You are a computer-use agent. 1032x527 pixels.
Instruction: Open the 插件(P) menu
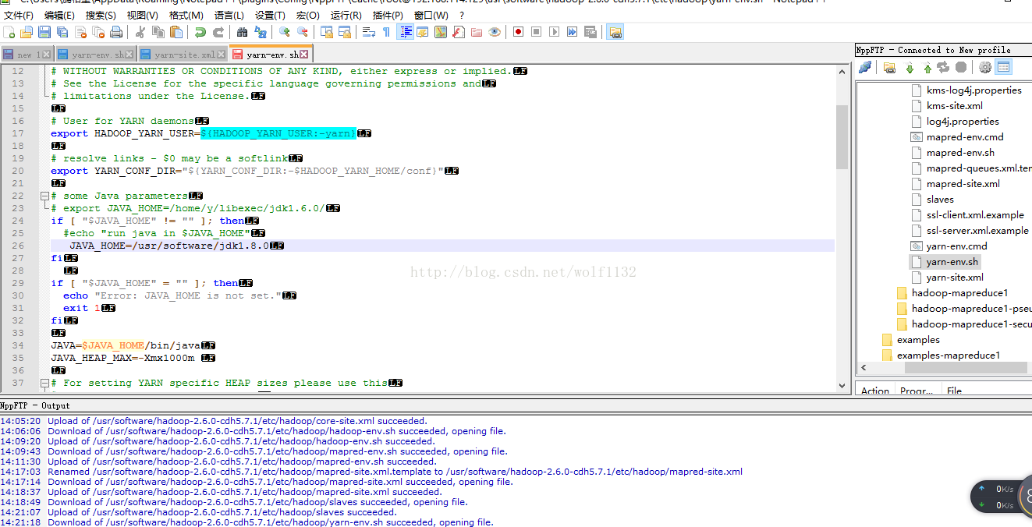coord(388,15)
